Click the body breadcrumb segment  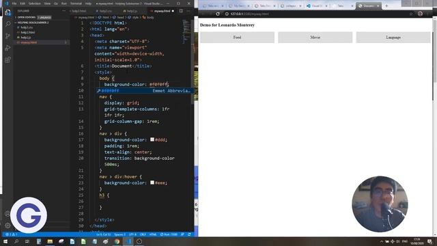(148, 17)
